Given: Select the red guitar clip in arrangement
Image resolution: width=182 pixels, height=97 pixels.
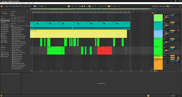Looking at the screenshot, I should [105, 50].
